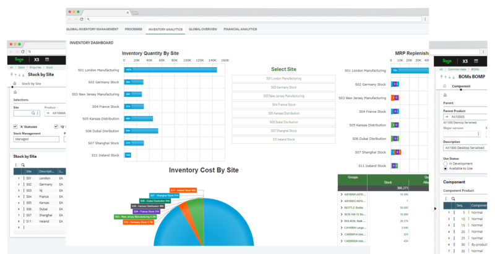Switch to Financial Analytics tab

[x=240, y=29]
